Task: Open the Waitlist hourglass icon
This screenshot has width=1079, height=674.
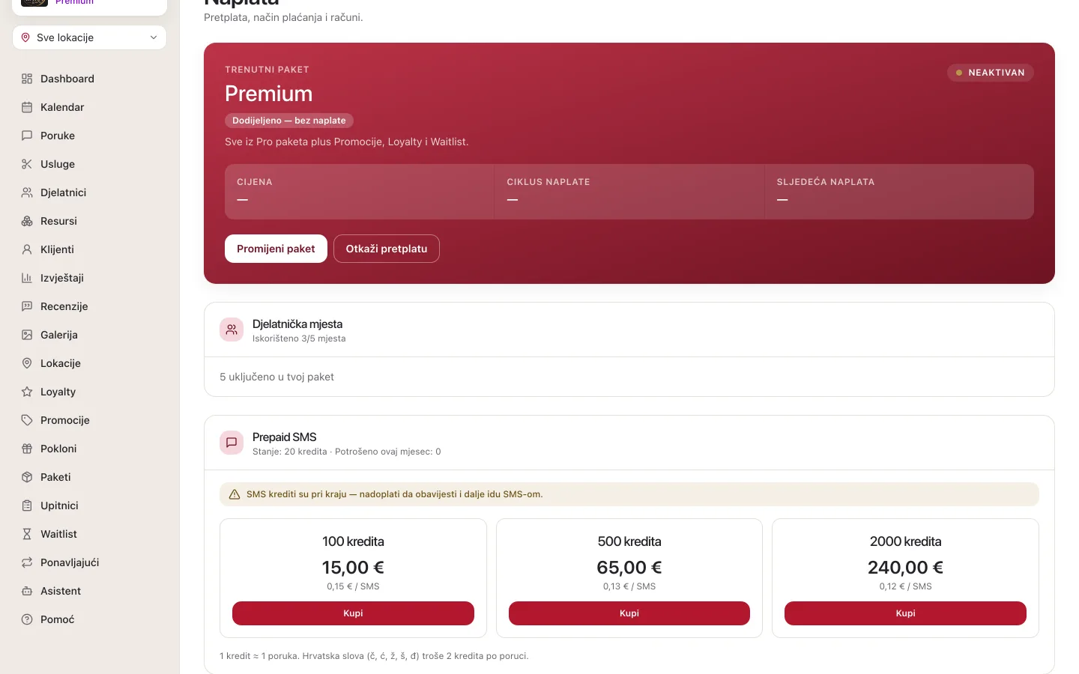Action: click(x=27, y=534)
